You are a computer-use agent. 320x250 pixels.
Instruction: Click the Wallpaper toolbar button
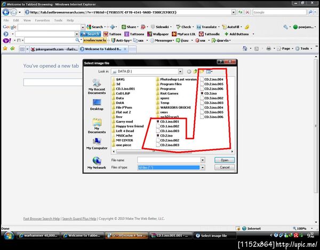(x=158, y=34)
